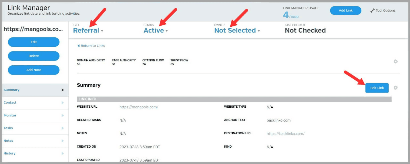410x164 pixels.
Task: Switch to the Contact sidebar section
Action: tap(10, 102)
